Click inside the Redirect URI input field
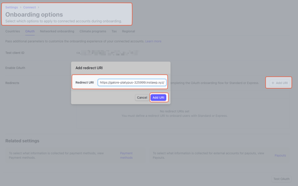Viewport: 298px width, 186px height. (x=132, y=83)
